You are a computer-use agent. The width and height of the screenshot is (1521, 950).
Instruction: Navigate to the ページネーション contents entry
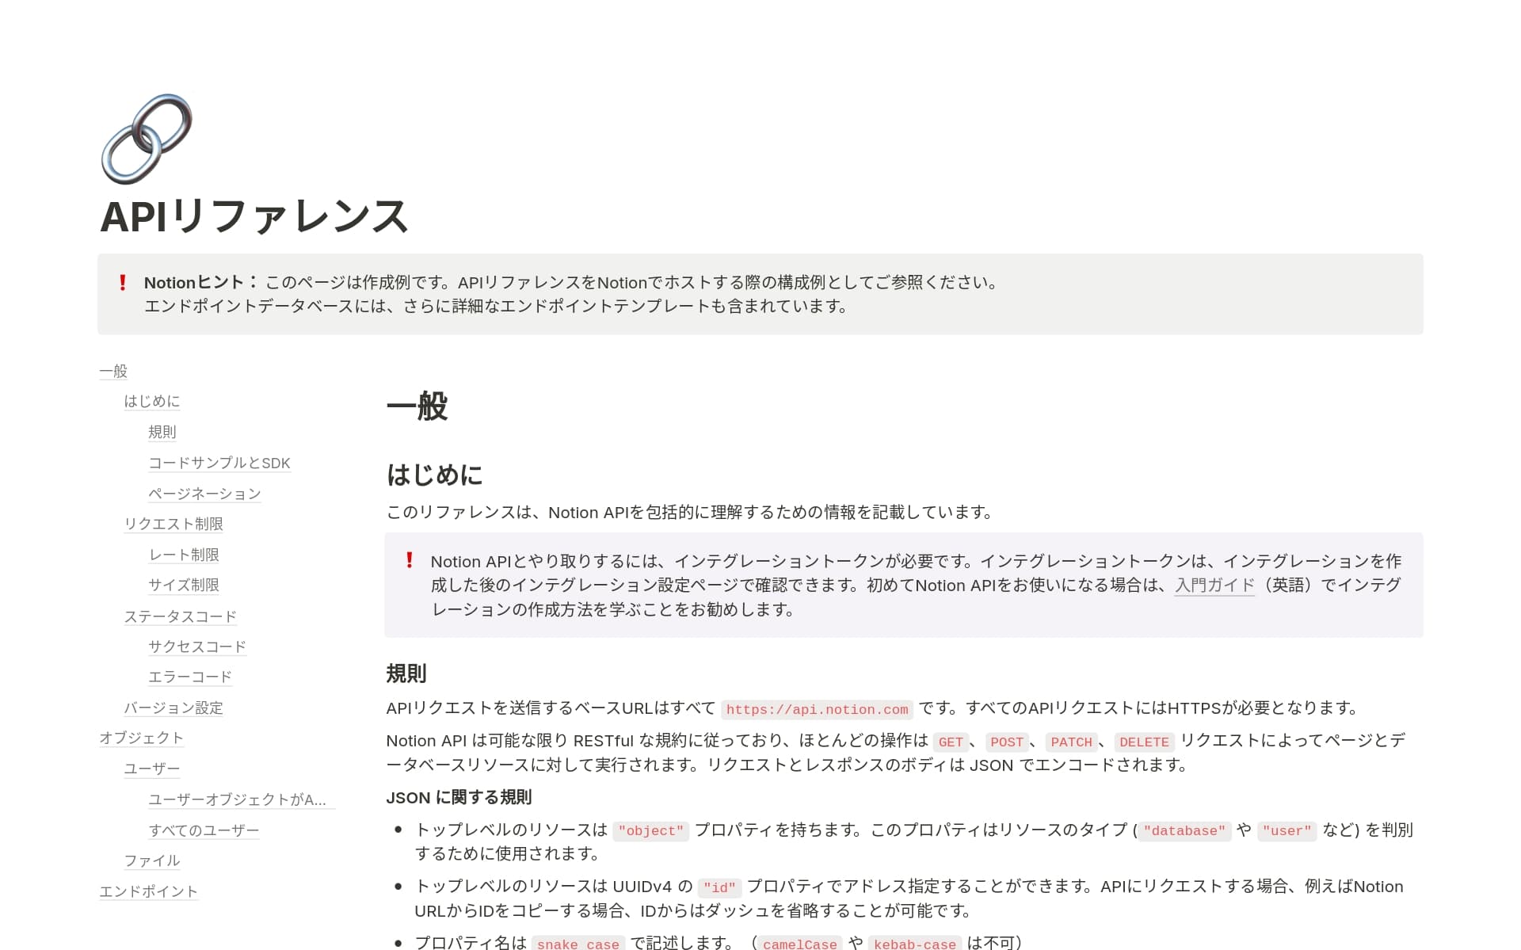(204, 494)
